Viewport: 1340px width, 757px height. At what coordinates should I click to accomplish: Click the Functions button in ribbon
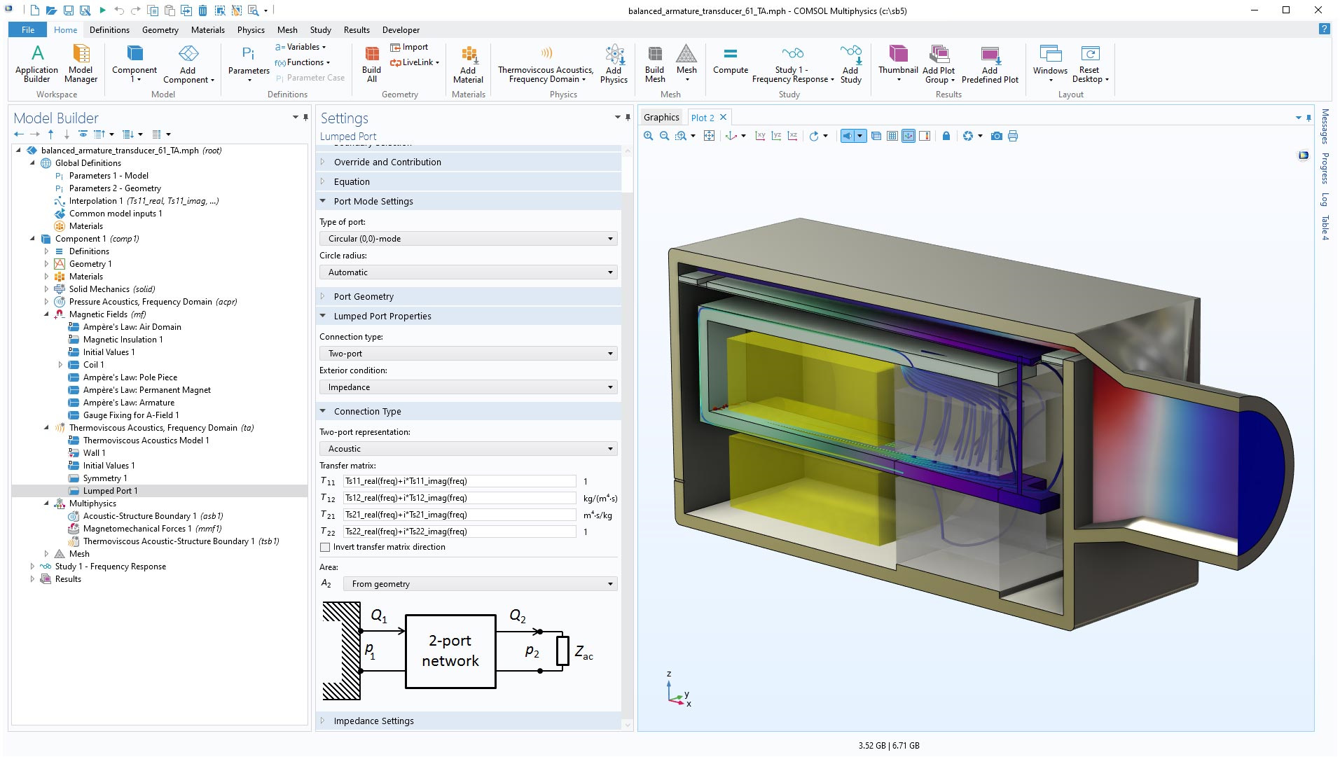(x=302, y=62)
